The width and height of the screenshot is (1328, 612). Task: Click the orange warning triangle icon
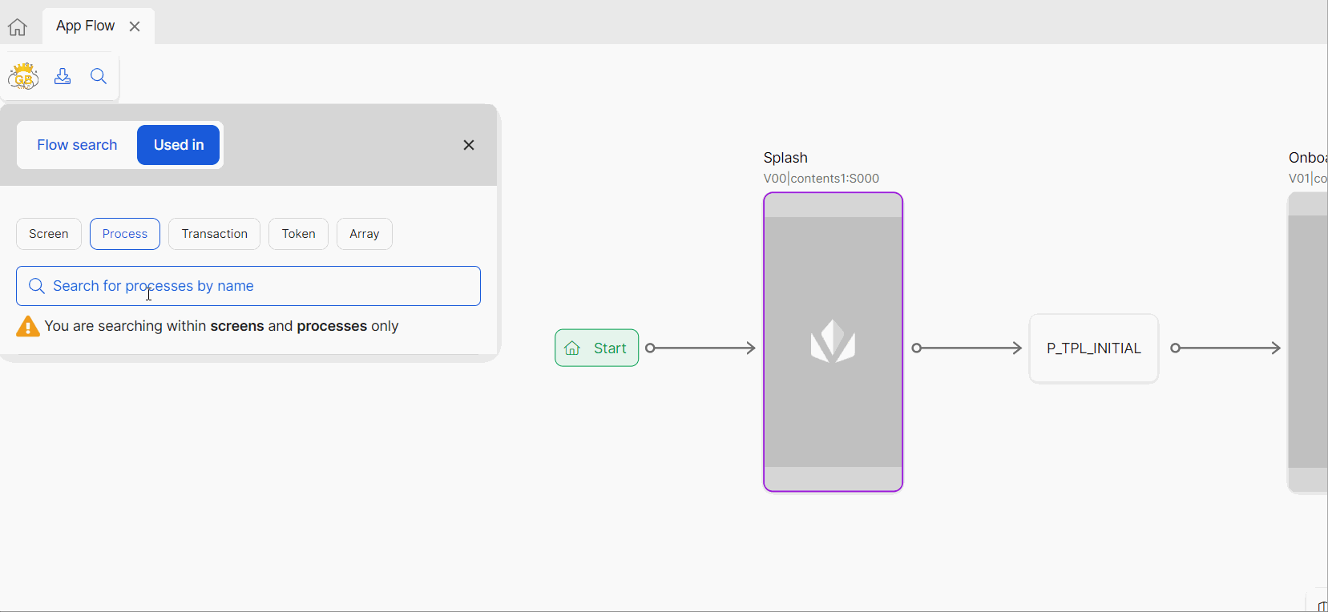coord(28,327)
